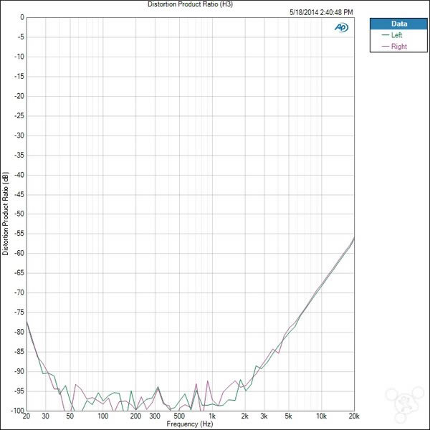
Task: Click the Frequency (Hz) axis label
Action: pos(191,425)
